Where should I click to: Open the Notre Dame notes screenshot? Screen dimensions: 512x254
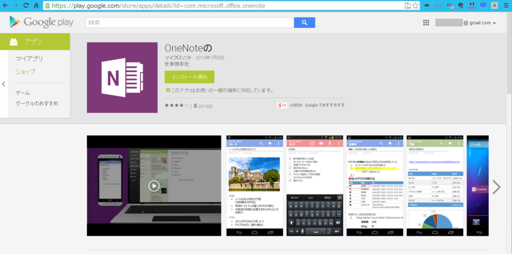[255, 186]
